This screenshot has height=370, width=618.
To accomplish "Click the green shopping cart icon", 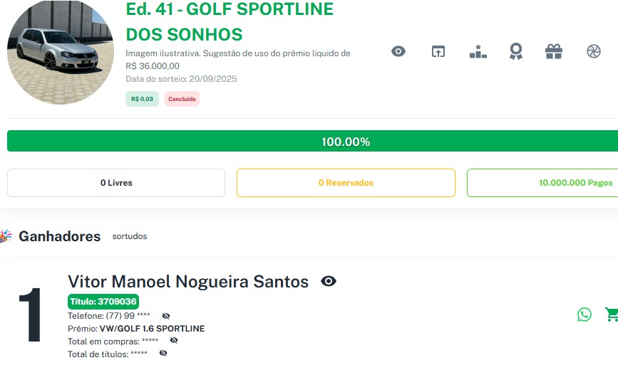I will [x=611, y=314].
